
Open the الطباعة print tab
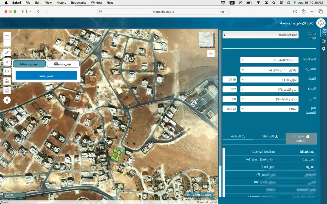pos(238,136)
